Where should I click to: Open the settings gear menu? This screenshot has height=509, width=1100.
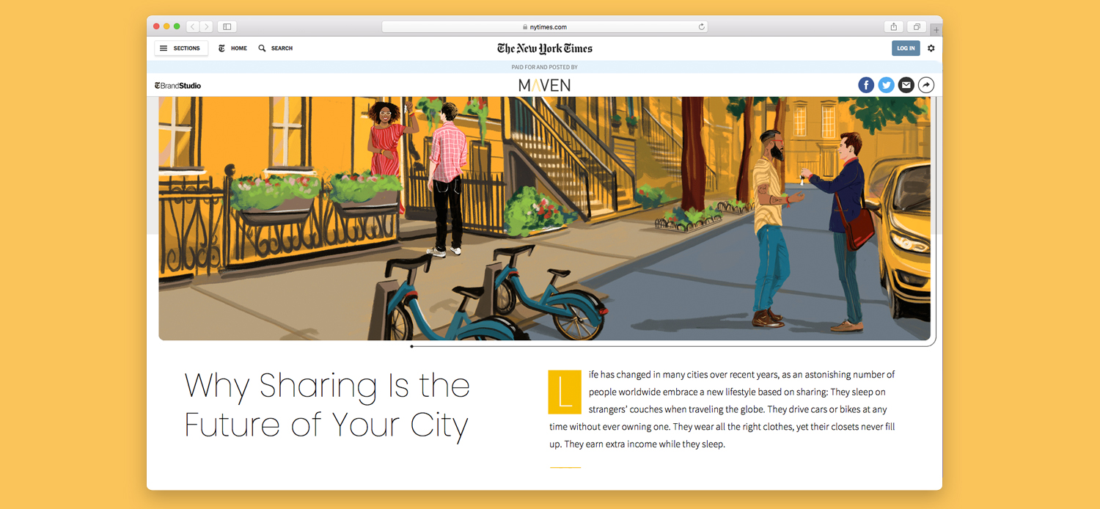click(931, 48)
